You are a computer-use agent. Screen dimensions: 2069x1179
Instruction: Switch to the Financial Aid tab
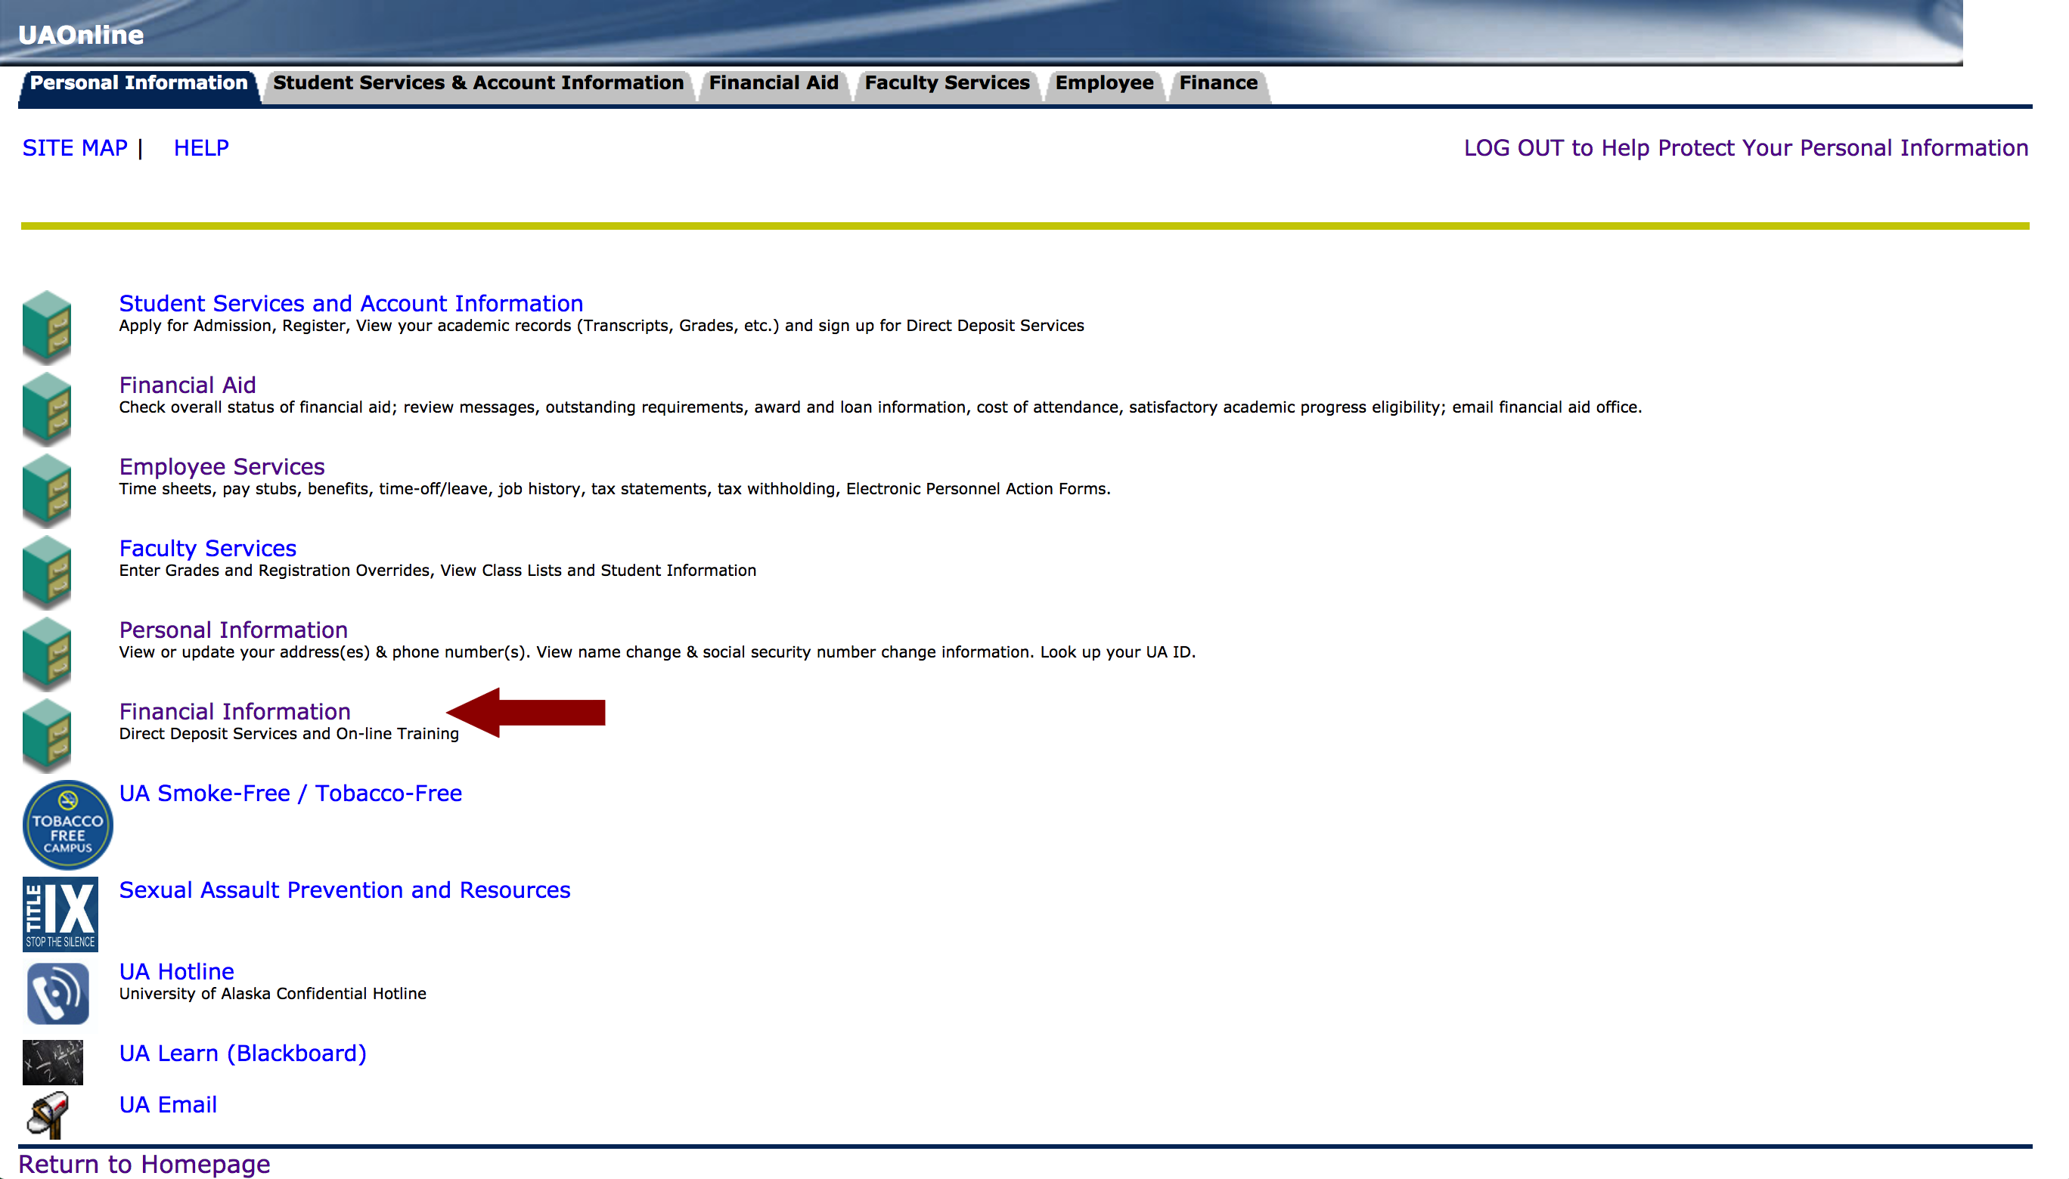[773, 83]
